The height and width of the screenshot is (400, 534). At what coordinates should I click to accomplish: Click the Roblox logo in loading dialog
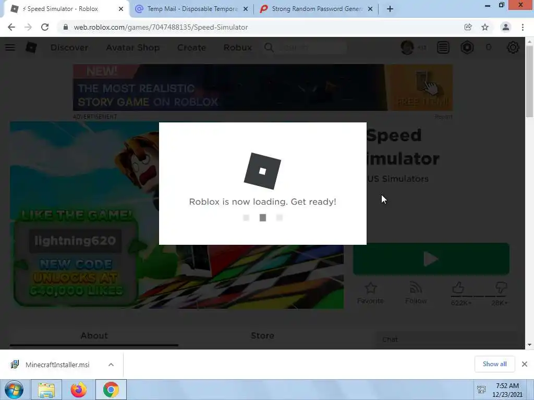tap(263, 171)
